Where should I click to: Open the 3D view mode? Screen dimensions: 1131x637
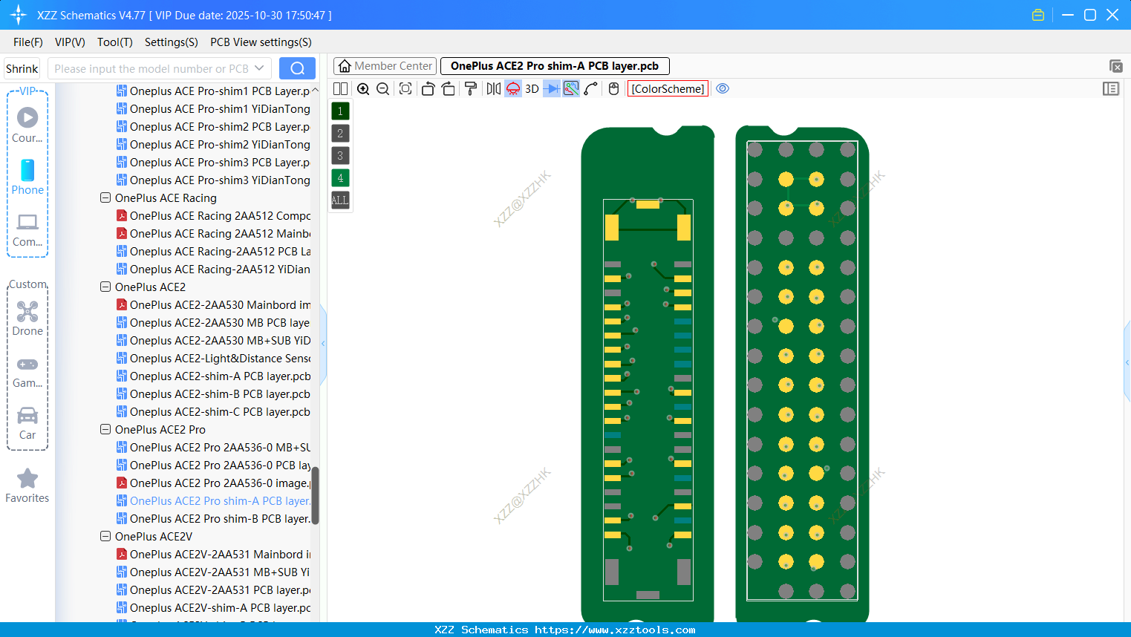pyautogui.click(x=532, y=88)
